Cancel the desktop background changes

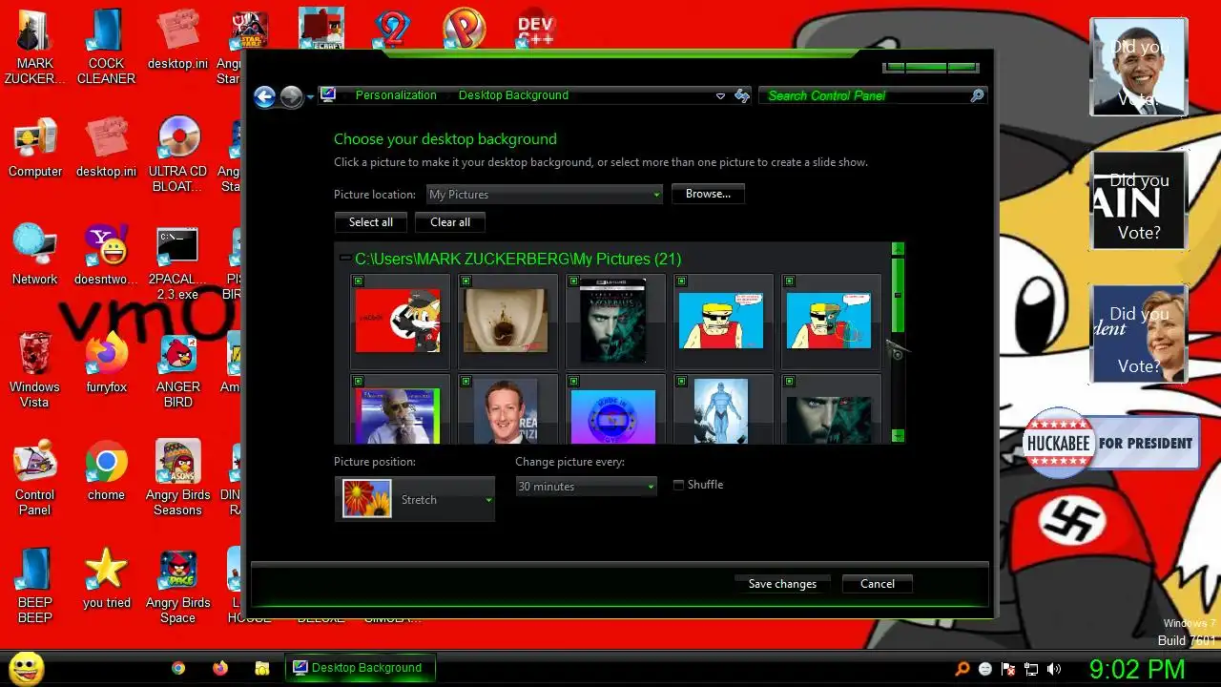[878, 584]
